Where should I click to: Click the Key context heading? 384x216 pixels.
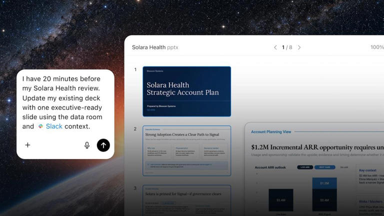click(367, 170)
